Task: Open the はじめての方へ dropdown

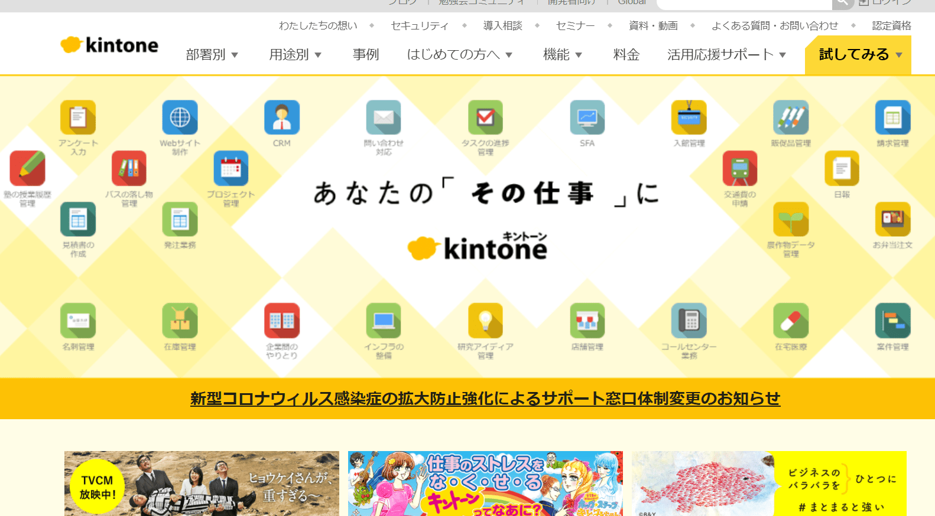Action: click(x=459, y=55)
